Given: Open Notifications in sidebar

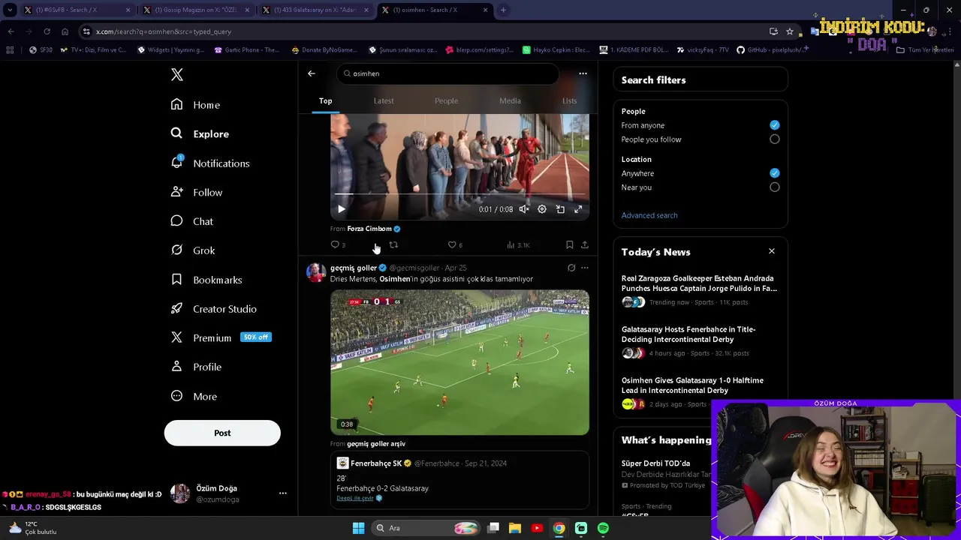Looking at the screenshot, I should point(209,163).
